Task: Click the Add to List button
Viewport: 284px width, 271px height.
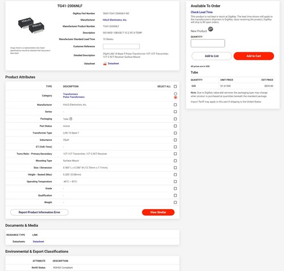Action: (212, 56)
